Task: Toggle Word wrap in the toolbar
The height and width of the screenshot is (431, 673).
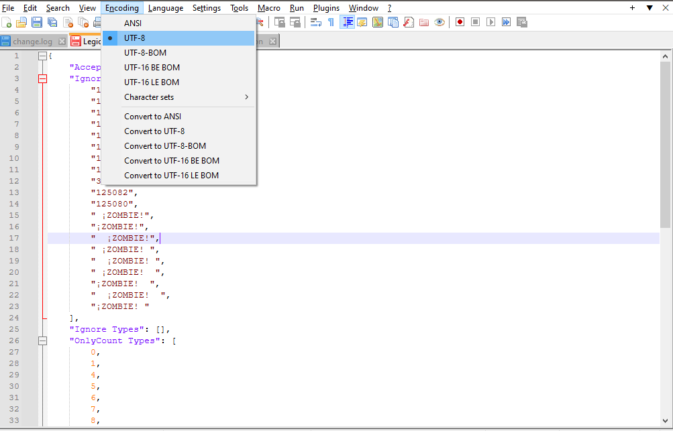Action: coord(315,22)
